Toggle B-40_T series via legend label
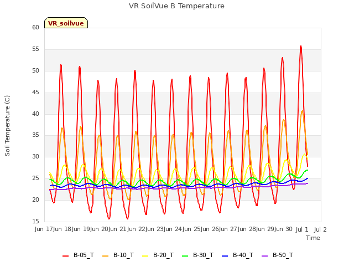Screen dimensions: 354x266 pos(243,255)
